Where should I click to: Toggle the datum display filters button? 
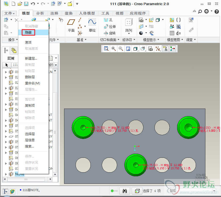[x=158, y=49]
